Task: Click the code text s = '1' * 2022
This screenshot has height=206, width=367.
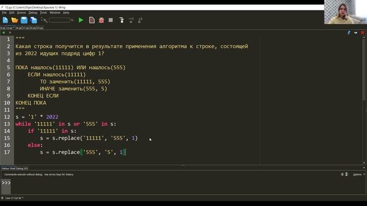Action: tap(37, 117)
